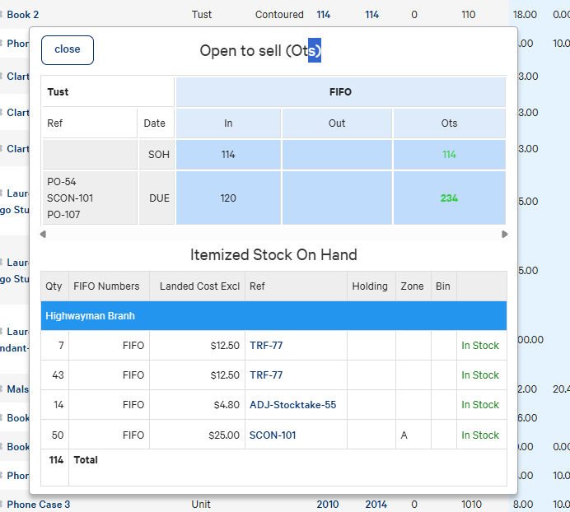Open the Phone Case 3 product link

tap(38, 505)
